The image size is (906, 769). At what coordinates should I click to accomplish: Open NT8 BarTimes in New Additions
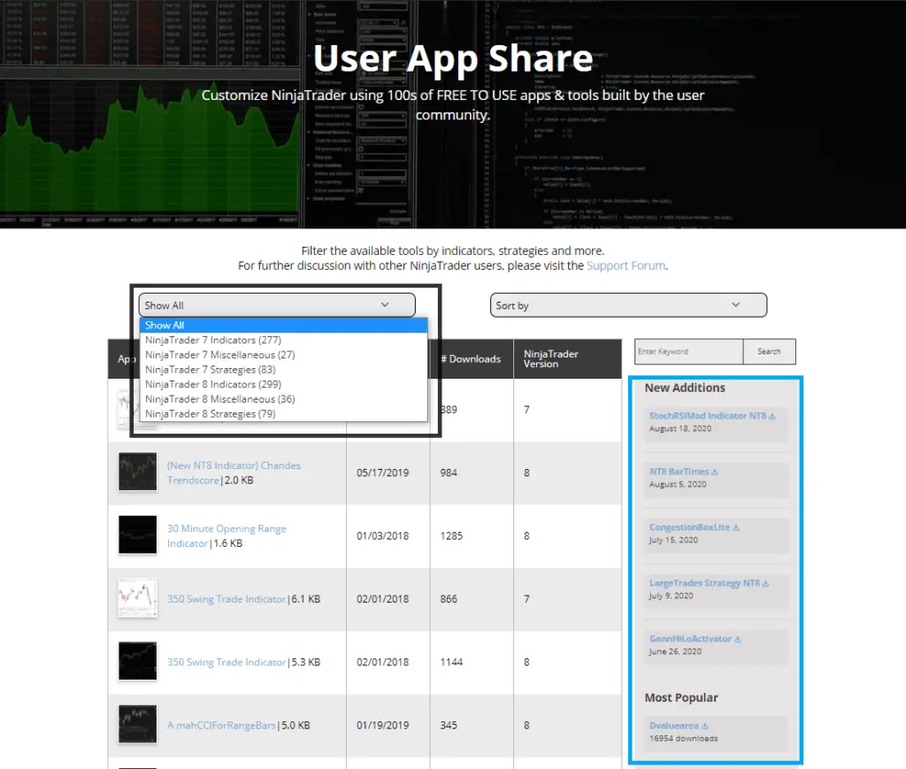click(x=679, y=472)
